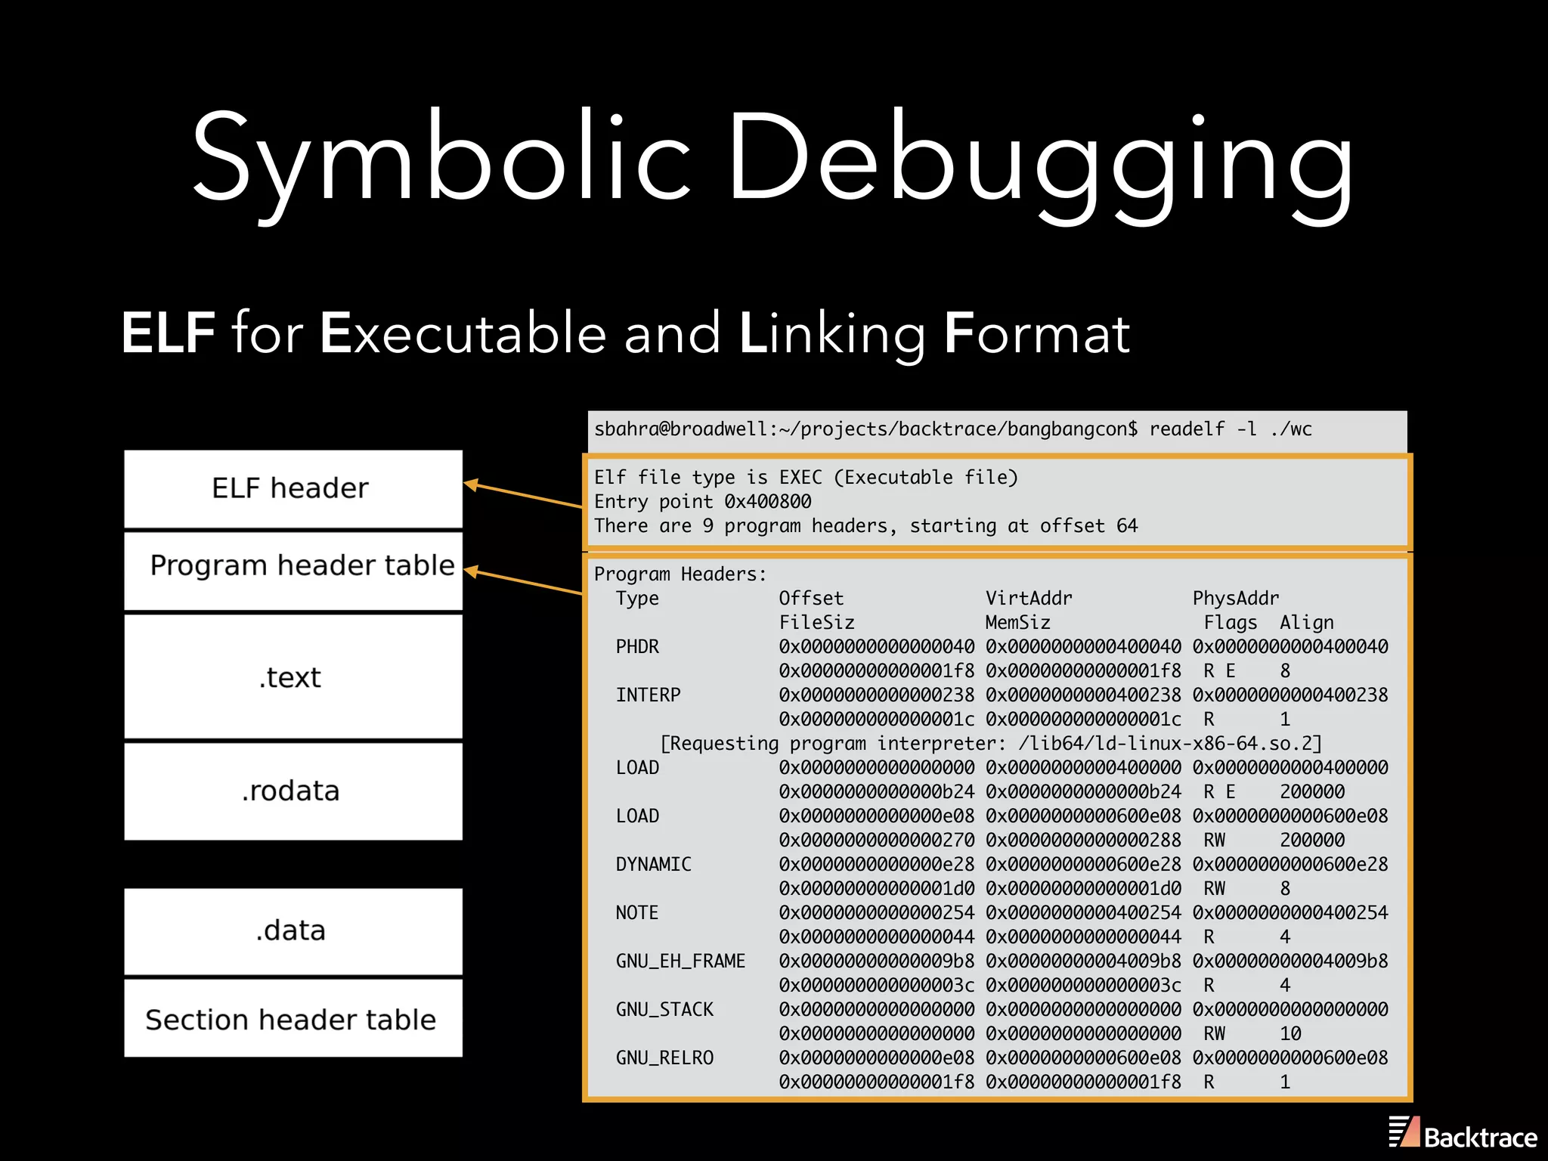Click the 'Offset' column header

[x=811, y=599]
